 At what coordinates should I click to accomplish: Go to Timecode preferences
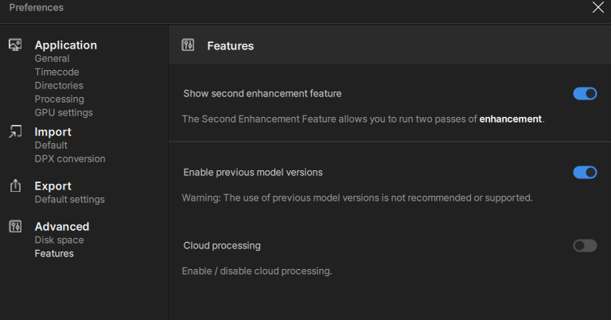pos(56,72)
